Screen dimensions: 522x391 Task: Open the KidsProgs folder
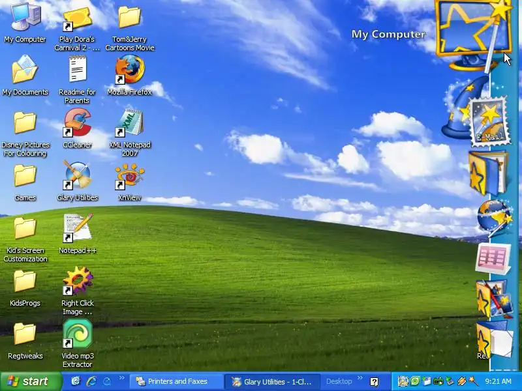[x=25, y=288]
